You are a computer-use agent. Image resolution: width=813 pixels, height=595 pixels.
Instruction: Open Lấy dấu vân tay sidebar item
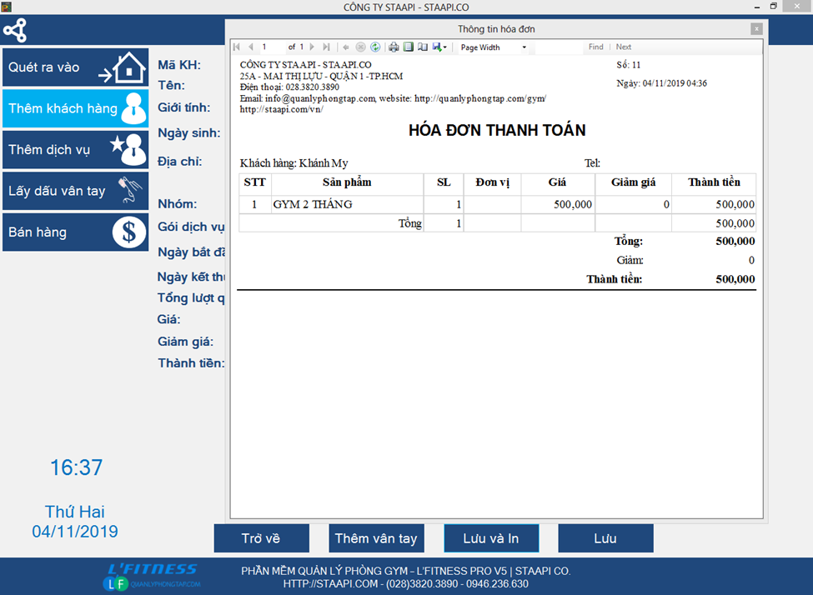coord(75,191)
